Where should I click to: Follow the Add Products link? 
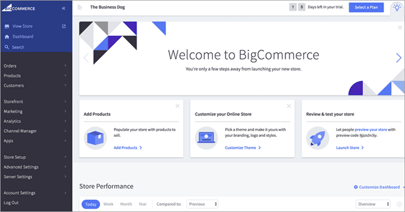coord(128,148)
